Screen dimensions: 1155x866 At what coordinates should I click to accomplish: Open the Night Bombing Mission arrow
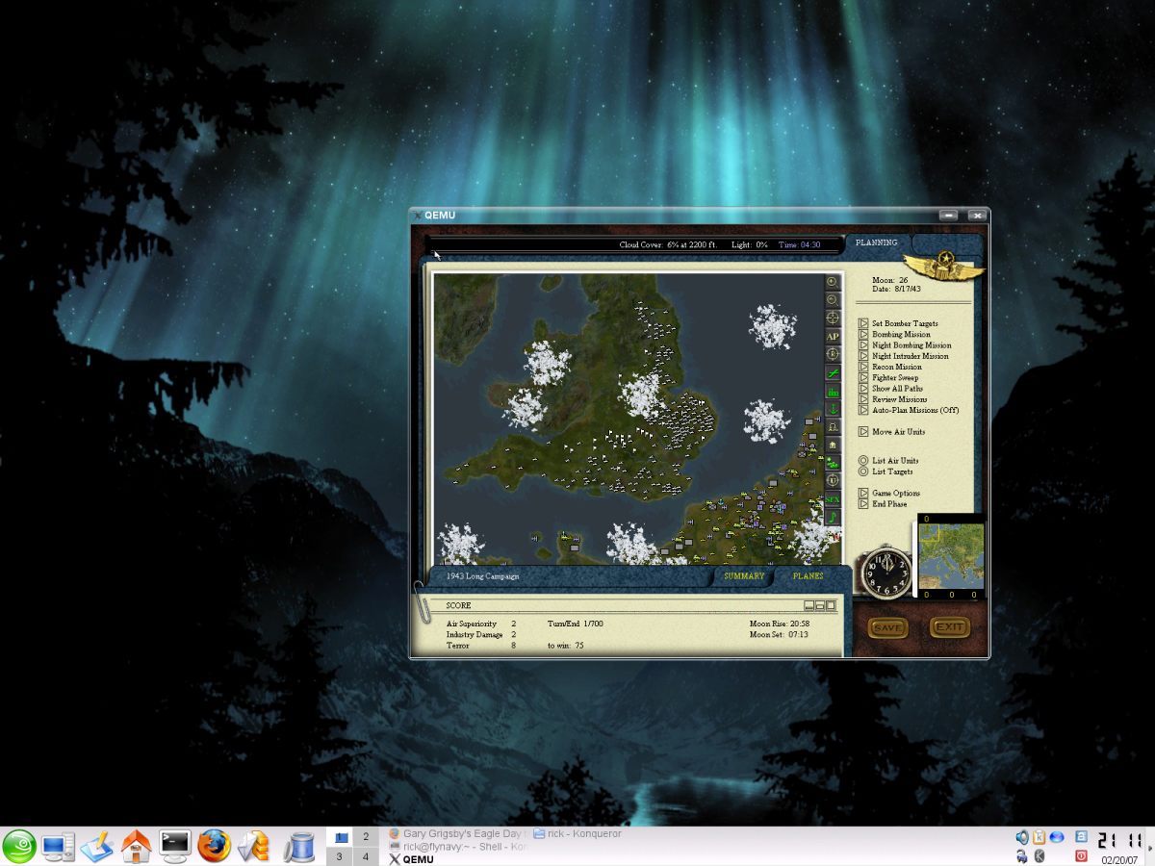click(x=863, y=344)
